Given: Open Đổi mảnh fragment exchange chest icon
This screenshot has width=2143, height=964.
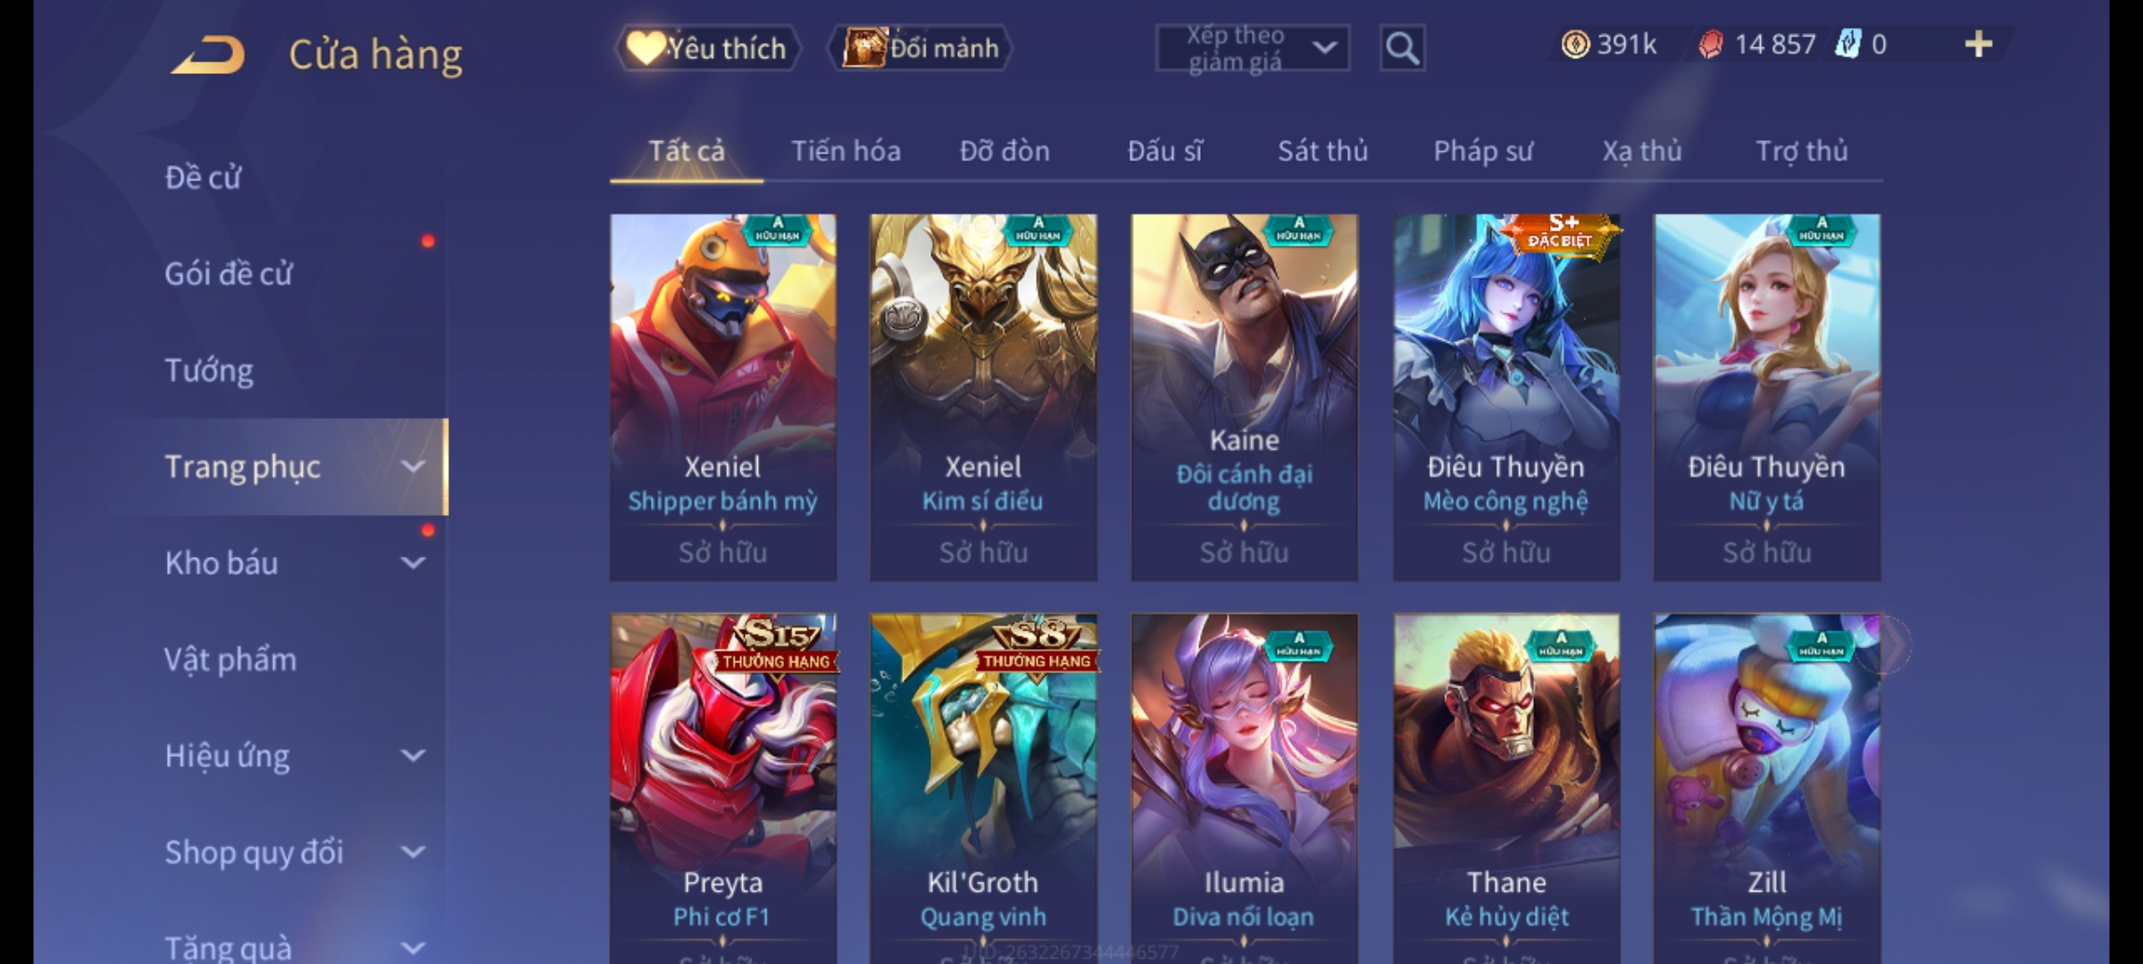Looking at the screenshot, I should pyautogui.click(x=920, y=48).
